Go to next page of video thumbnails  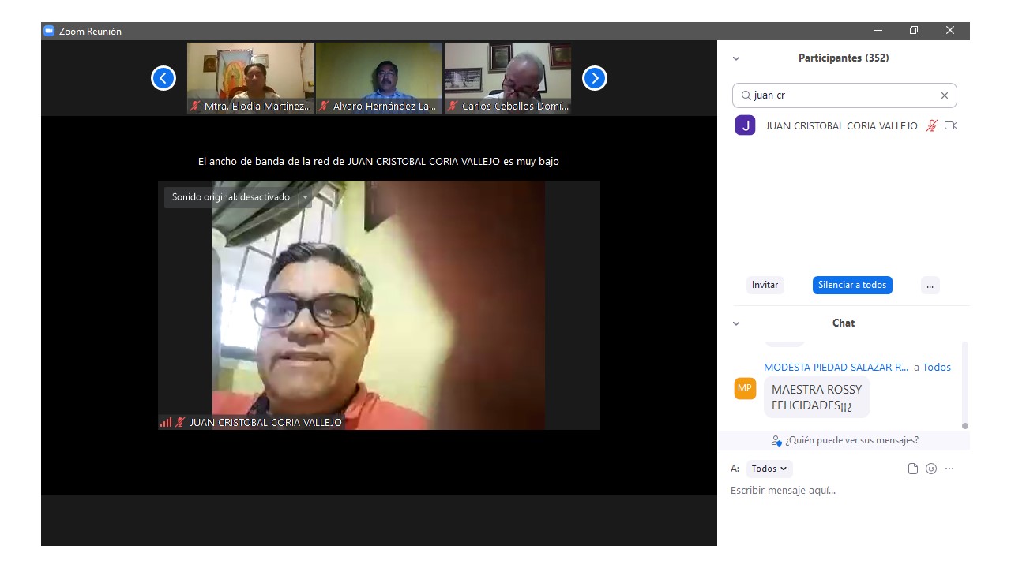595,78
